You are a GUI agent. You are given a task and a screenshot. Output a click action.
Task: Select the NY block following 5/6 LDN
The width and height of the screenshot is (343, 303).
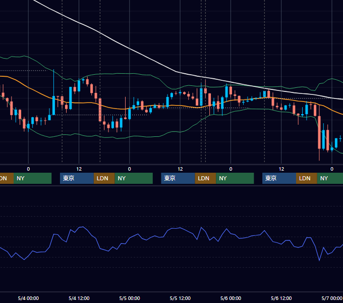330,178
